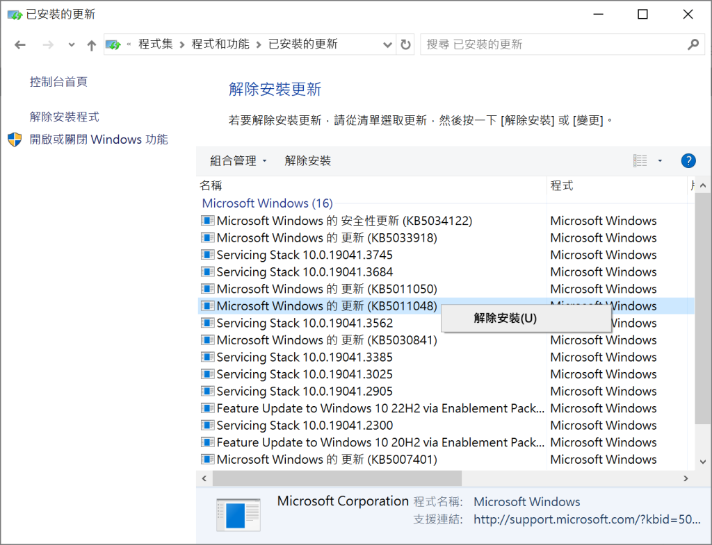
Task: Click the address bar location icon
Action: [113, 44]
